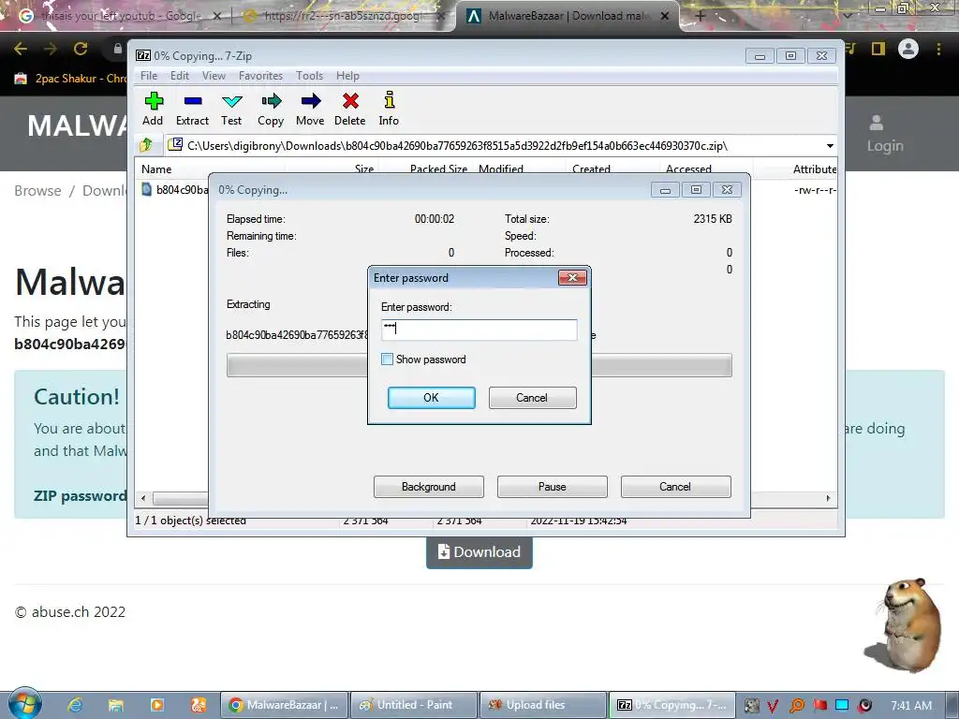Screen dimensions: 959x719
Task: Click the Browse breadcrumb link
Action: pos(37,191)
